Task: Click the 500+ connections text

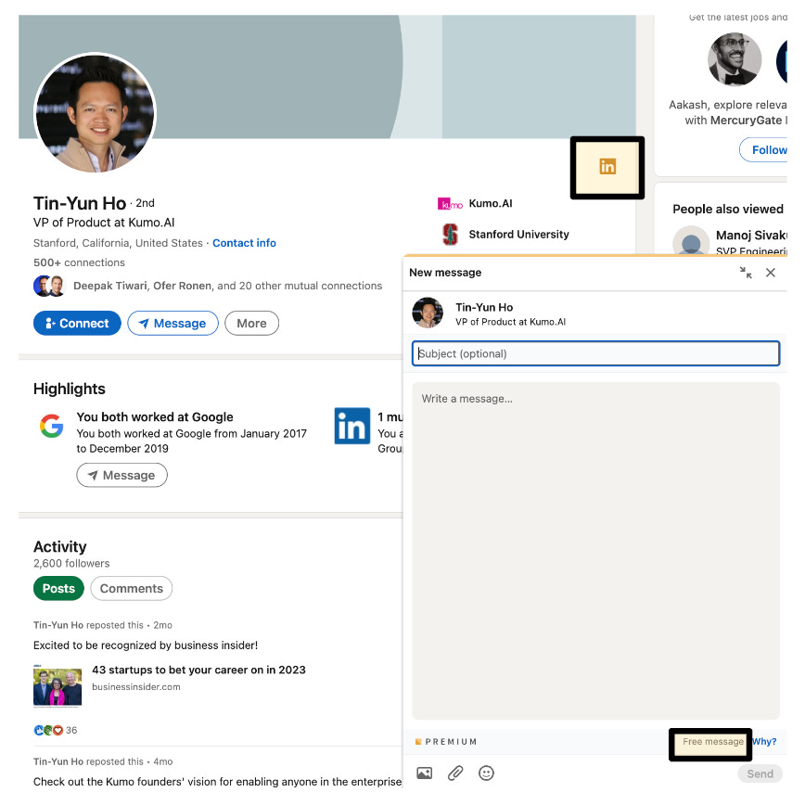Action: click(79, 262)
